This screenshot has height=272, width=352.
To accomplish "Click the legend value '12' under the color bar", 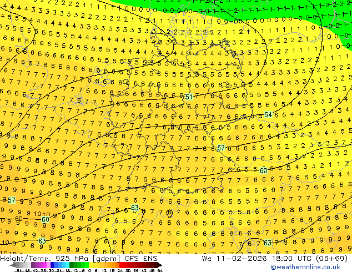I will (x=104, y=270).
